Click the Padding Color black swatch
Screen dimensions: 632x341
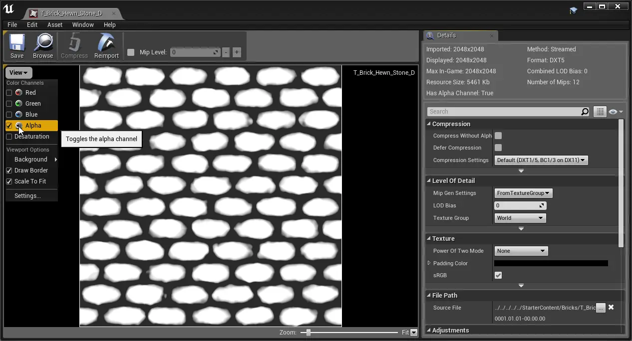tap(551, 263)
